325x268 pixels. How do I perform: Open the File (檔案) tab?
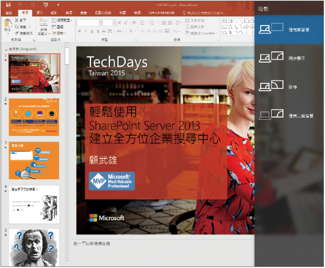click(9, 13)
